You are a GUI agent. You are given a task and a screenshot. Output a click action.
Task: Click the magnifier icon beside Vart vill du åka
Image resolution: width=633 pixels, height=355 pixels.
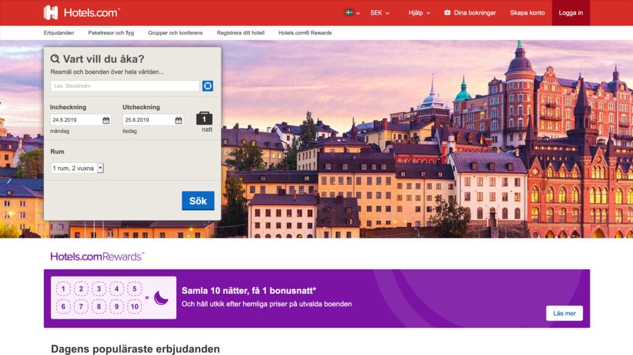pos(55,59)
